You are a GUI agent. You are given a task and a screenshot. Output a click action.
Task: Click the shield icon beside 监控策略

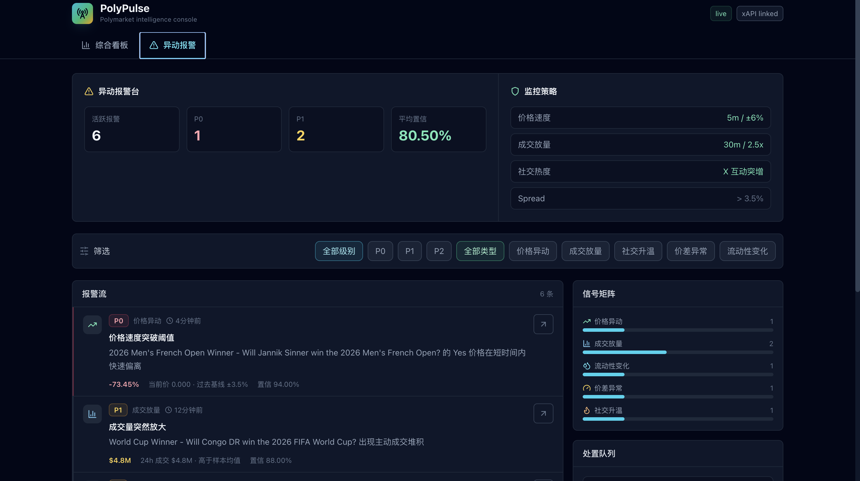(x=515, y=92)
